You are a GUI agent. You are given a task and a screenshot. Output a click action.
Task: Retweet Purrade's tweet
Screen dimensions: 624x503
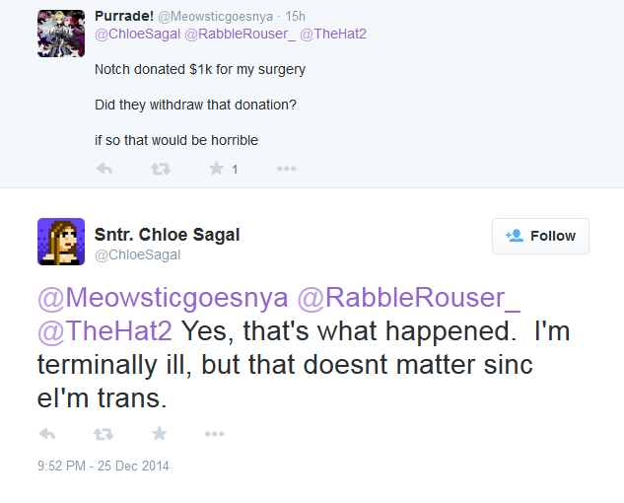coord(160,169)
